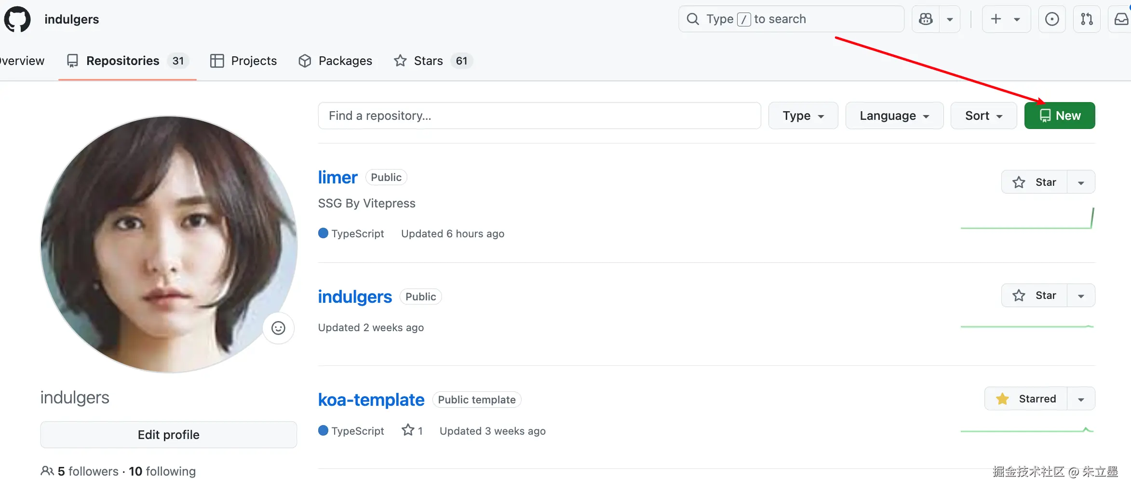Open the Issues icon in header
Image resolution: width=1131 pixels, height=491 pixels.
[x=1052, y=19]
